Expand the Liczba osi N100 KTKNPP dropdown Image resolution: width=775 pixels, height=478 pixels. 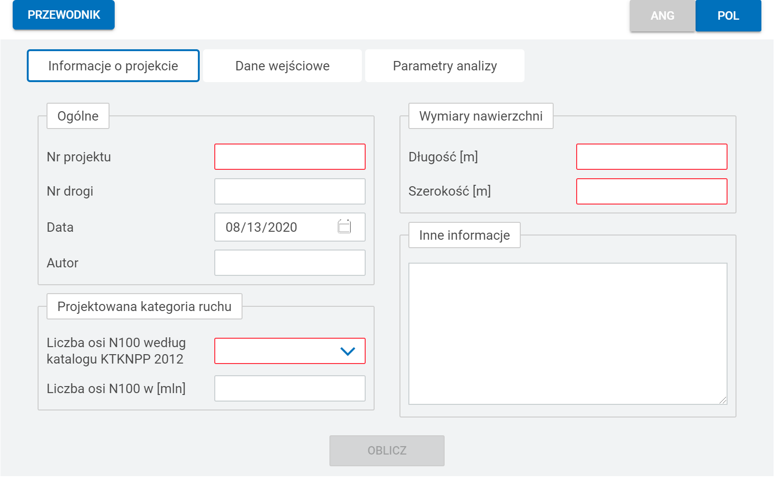tap(347, 351)
